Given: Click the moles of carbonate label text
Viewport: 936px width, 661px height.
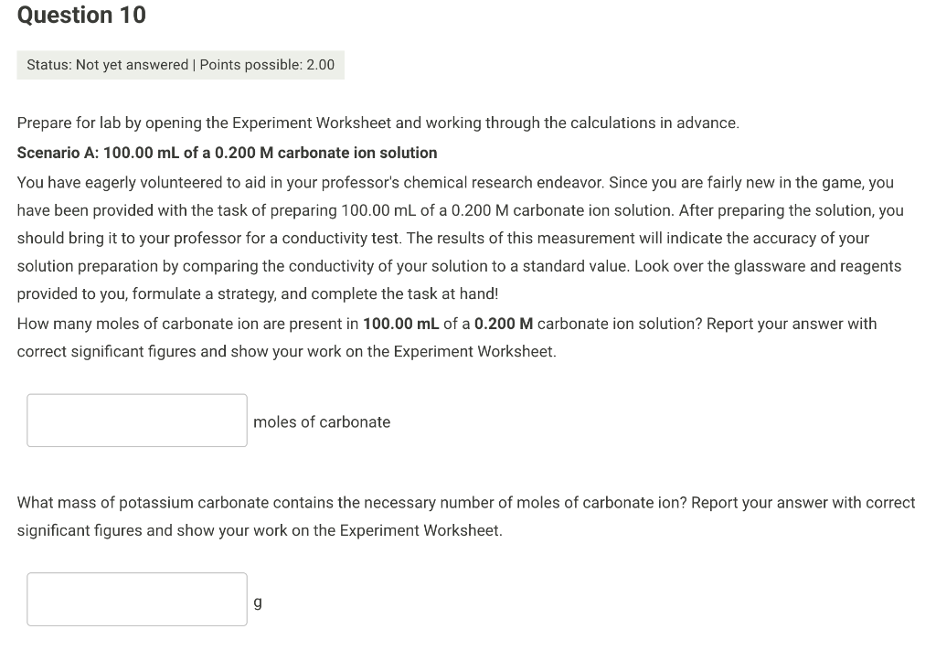Looking at the screenshot, I should [x=321, y=421].
